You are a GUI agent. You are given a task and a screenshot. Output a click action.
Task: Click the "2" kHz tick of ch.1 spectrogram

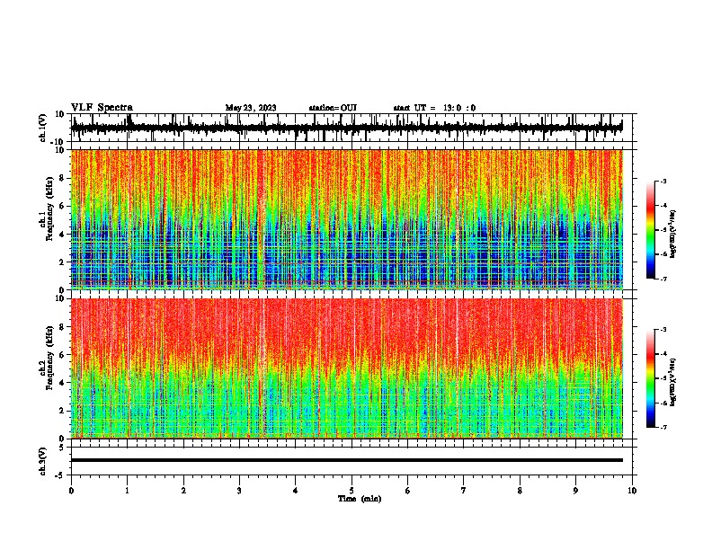click(62, 262)
